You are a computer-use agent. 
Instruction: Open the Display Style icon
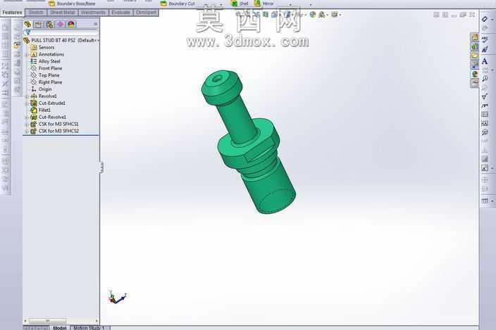(x=287, y=15)
